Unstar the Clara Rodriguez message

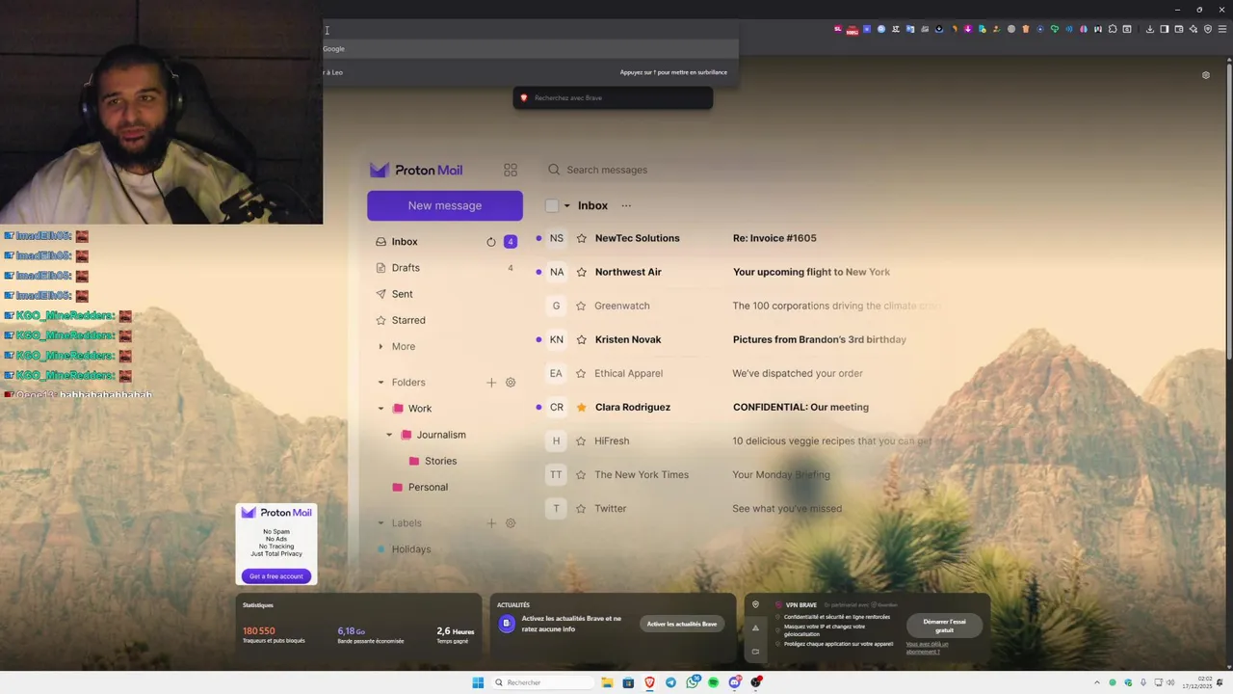pyautogui.click(x=582, y=407)
